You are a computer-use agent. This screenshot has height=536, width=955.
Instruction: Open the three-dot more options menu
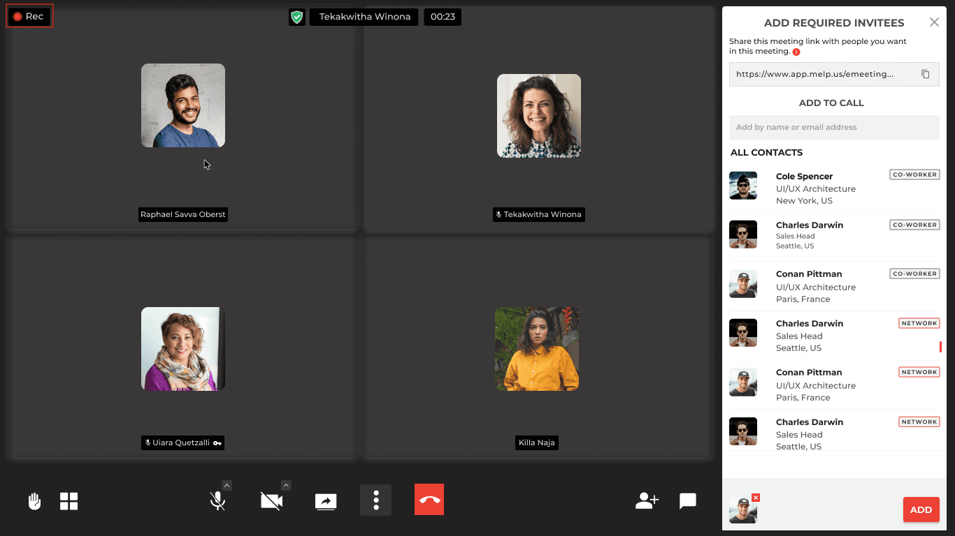tap(376, 500)
